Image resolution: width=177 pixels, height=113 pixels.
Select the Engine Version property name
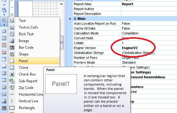[85, 48]
